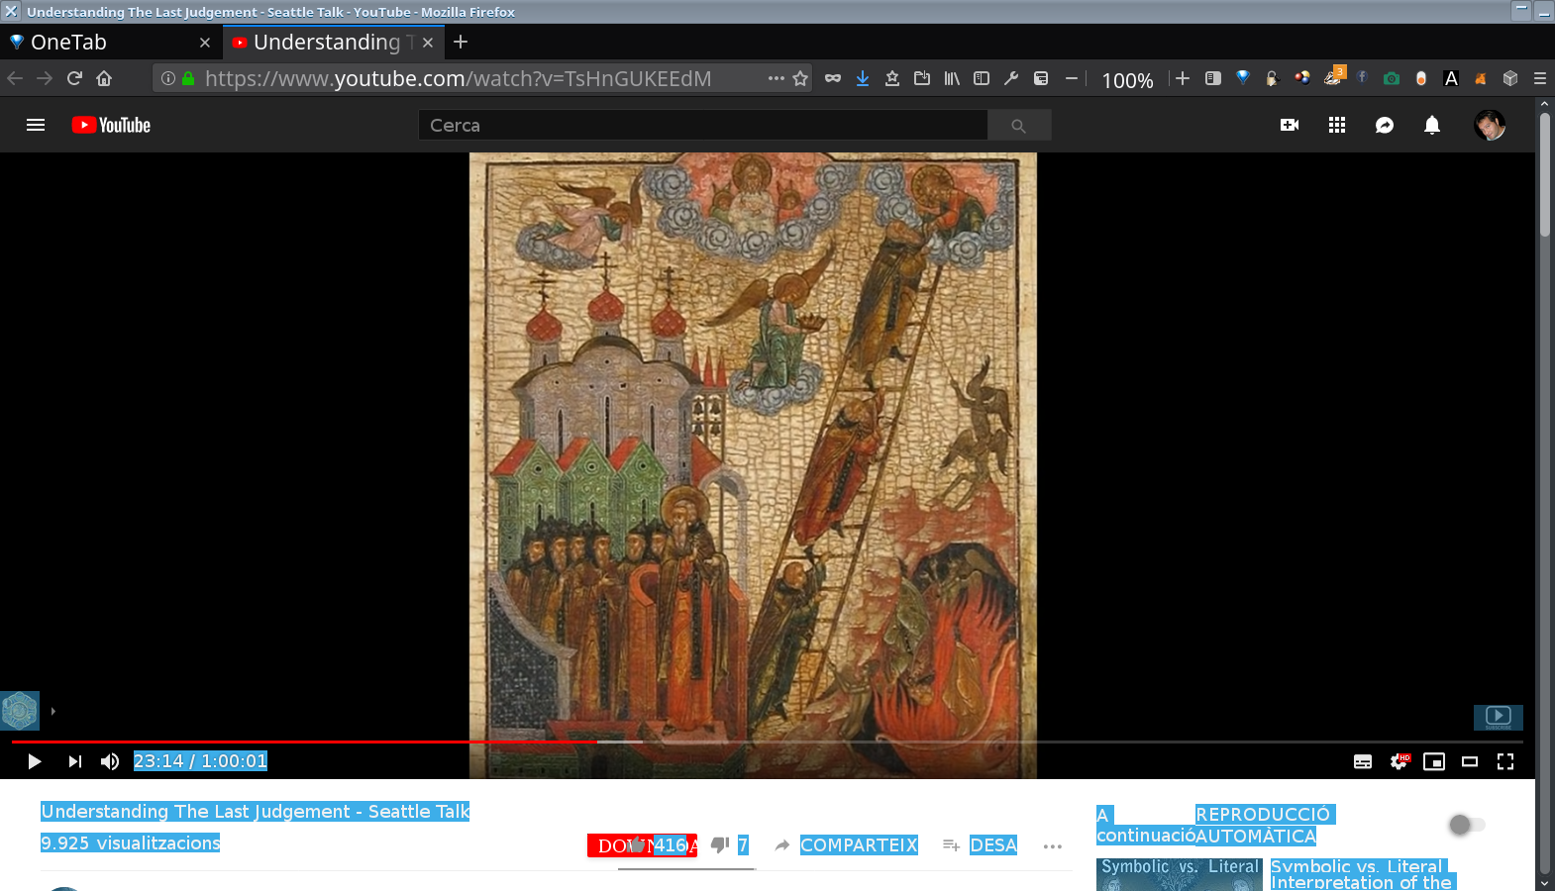The width and height of the screenshot is (1555, 891).
Task: Reset zoom at 100% label
Action: 1127,80
